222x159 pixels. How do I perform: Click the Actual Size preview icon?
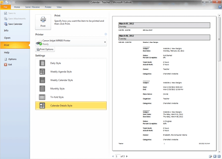210,156
